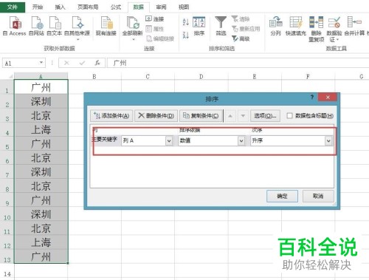Click 快速填充 flash fill icon
The image size is (369, 280).
[296, 26]
